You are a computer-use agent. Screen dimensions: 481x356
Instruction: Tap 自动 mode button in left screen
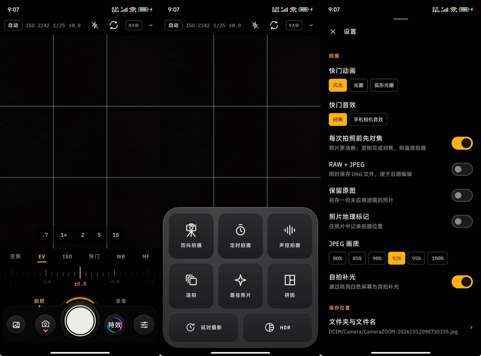coord(13,26)
